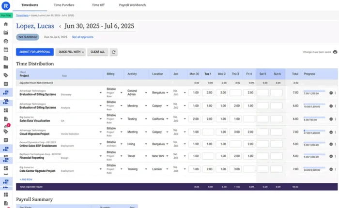Switch to the Payroll Workbench tab
This screenshot has width=339, height=208.
[x=132, y=5]
